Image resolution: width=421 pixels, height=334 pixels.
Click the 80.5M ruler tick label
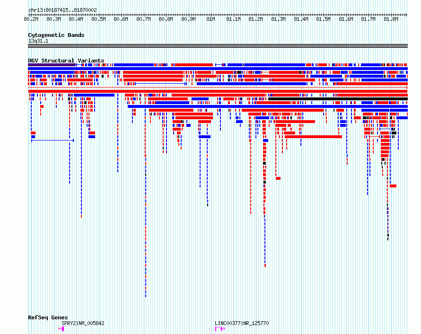pyautogui.click(x=98, y=19)
